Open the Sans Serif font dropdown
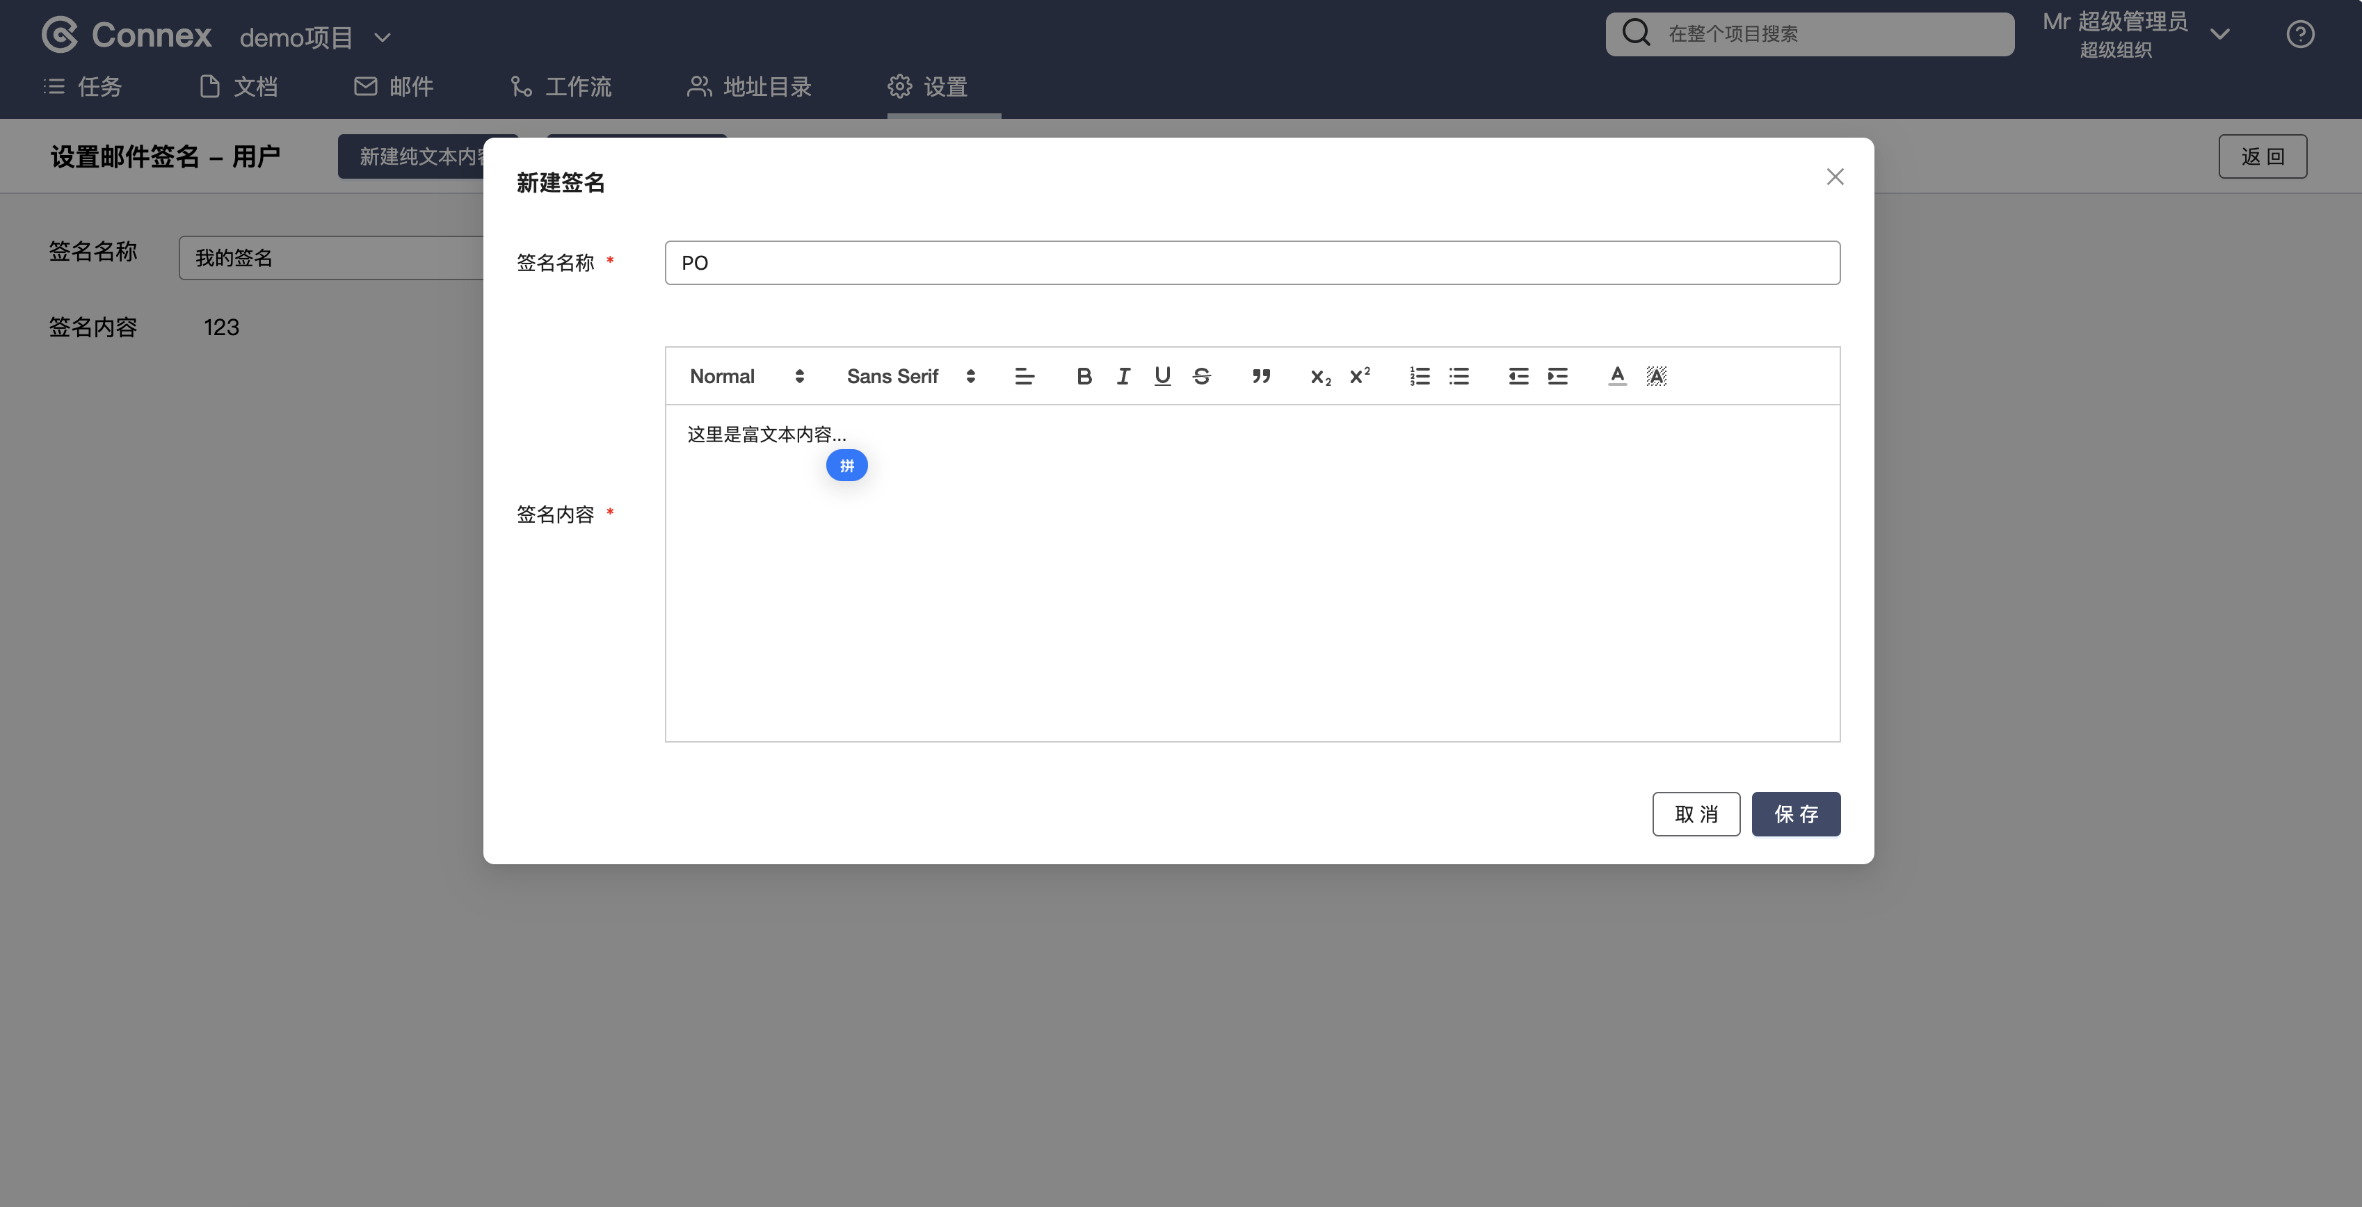2362x1207 pixels. tap(910, 375)
